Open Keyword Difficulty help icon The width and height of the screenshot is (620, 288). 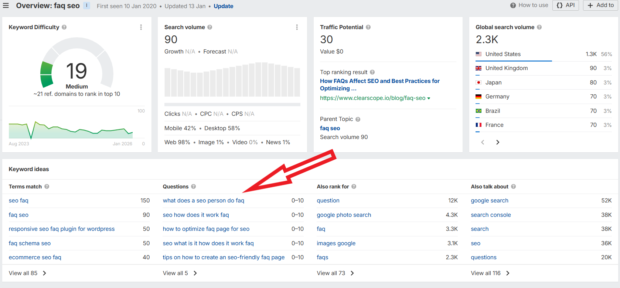point(64,27)
